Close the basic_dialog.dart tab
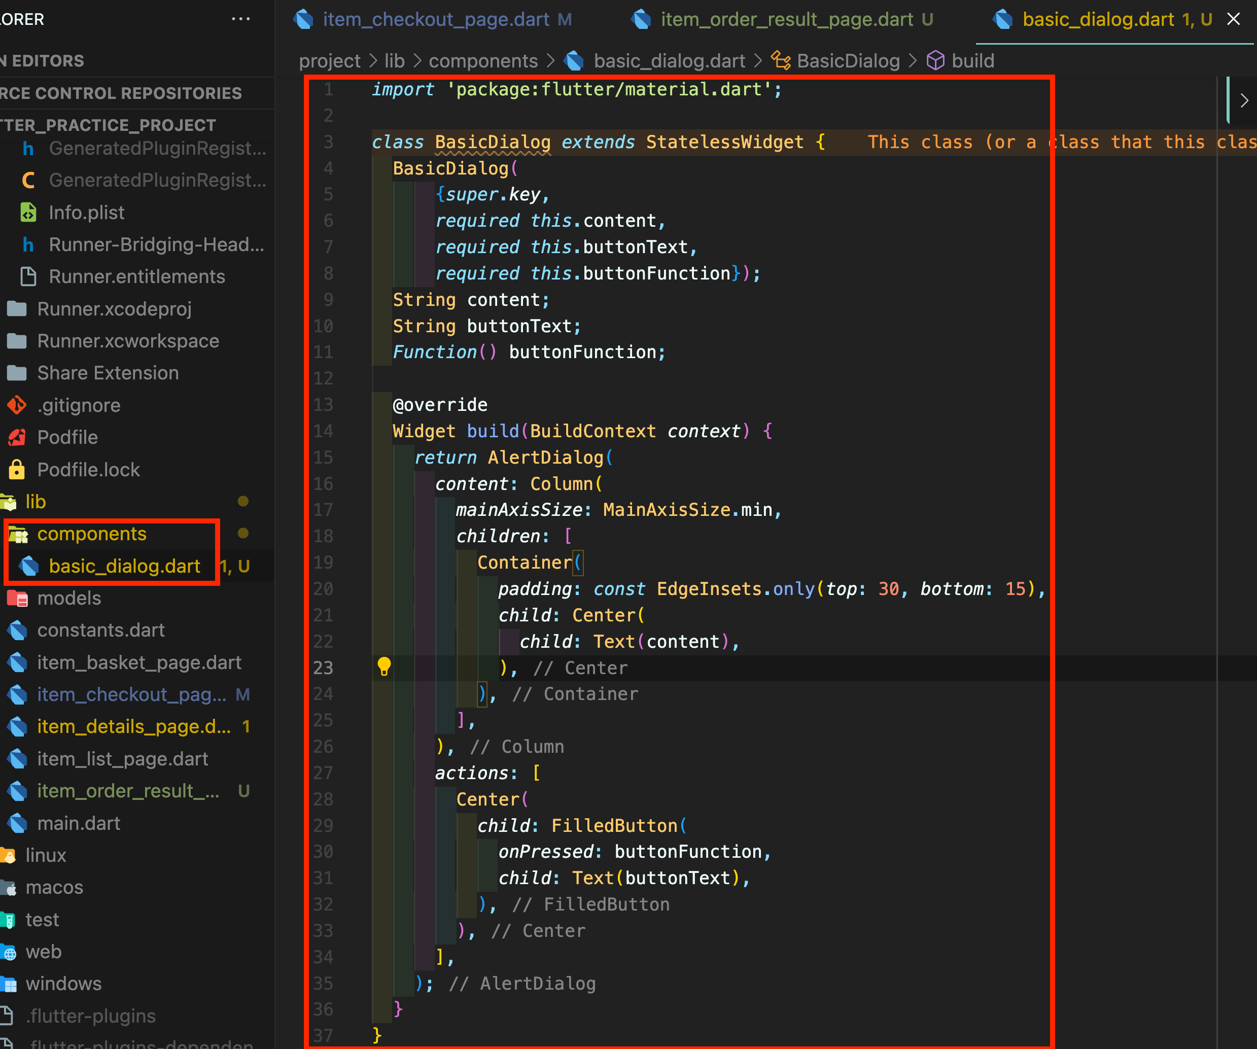The height and width of the screenshot is (1049, 1257). [1234, 19]
